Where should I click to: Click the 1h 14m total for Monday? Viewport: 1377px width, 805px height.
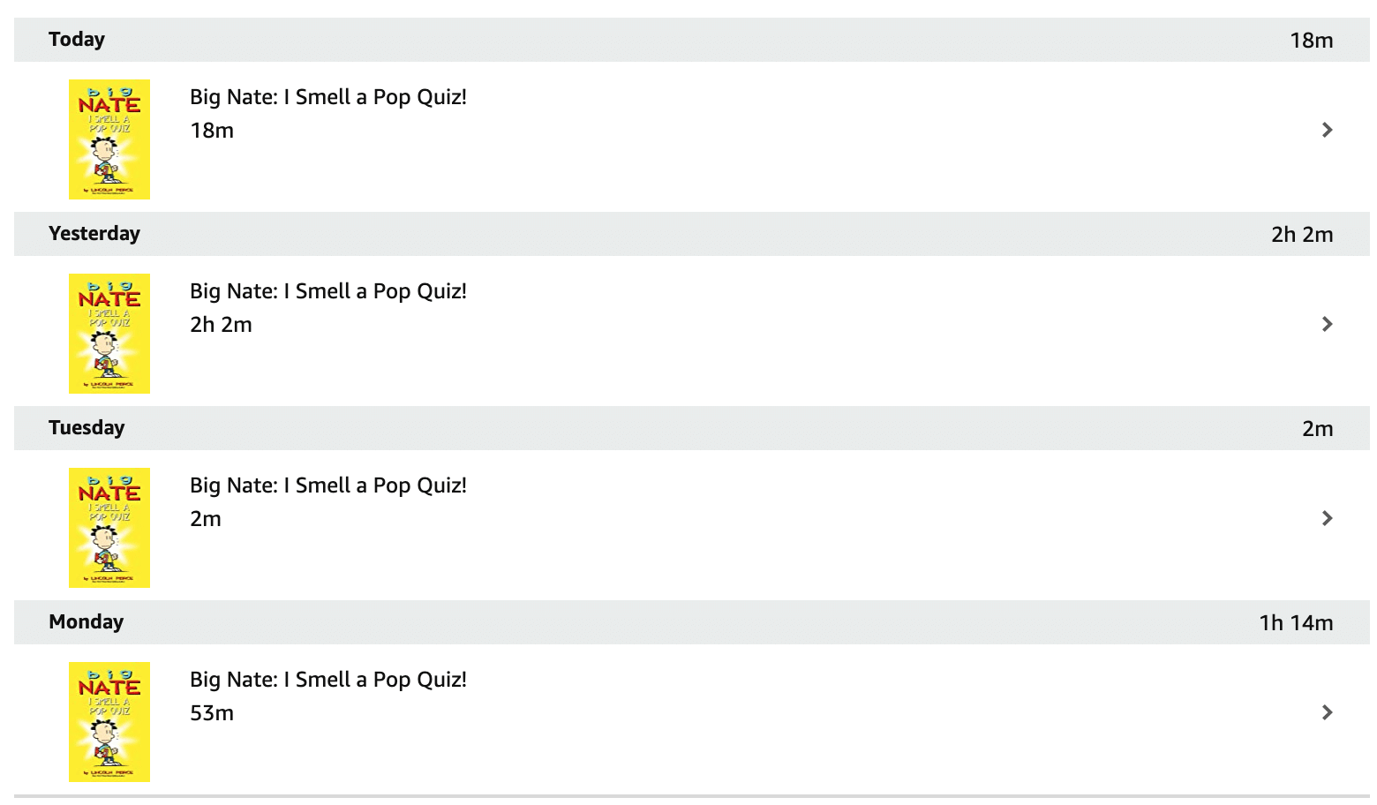coord(1296,623)
